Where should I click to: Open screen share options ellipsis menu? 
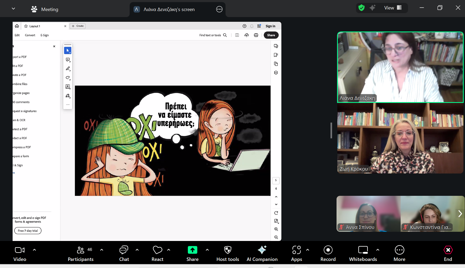[219, 9]
